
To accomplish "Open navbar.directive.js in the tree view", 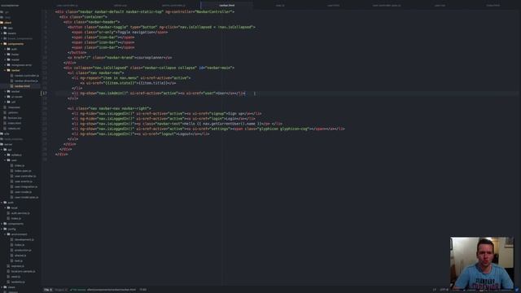I will [26, 81].
